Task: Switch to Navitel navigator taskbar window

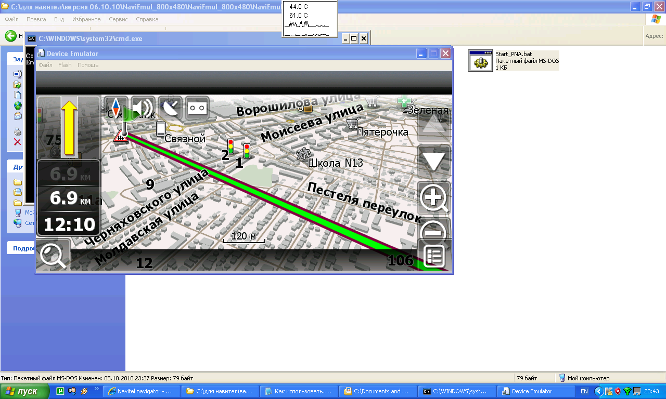Action: [x=142, y=391]
